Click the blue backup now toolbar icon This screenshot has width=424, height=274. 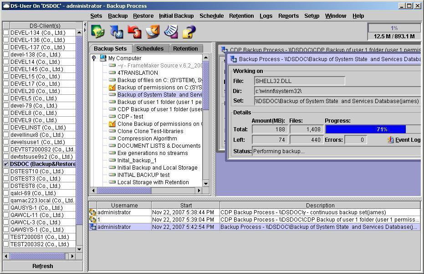coord(117,31)
